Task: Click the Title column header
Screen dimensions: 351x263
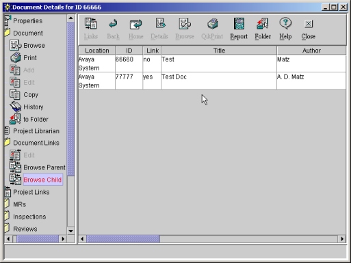Action: click(219, 51)
